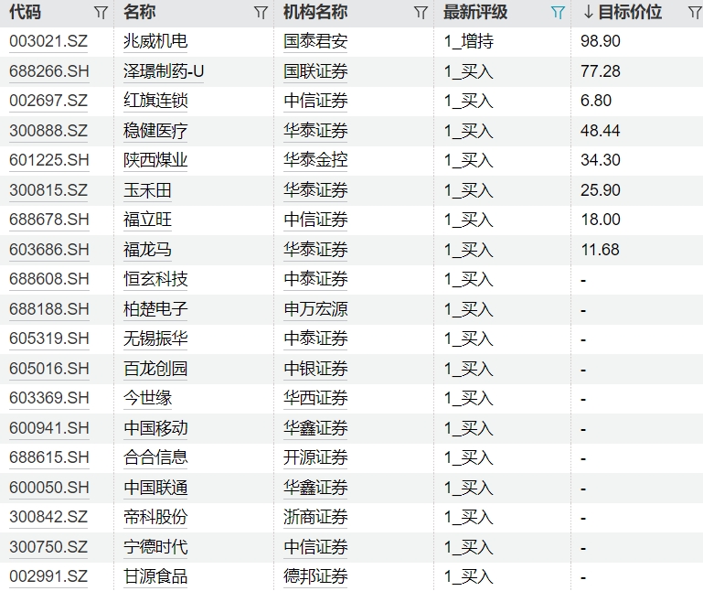Viewport: 703px width, 591px height.
Task: Click the 最新评级 column header
Action: [487, 13]
